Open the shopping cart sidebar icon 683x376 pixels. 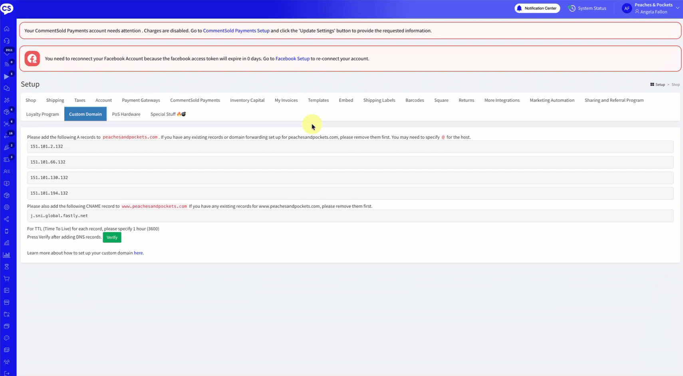(7, 279)
